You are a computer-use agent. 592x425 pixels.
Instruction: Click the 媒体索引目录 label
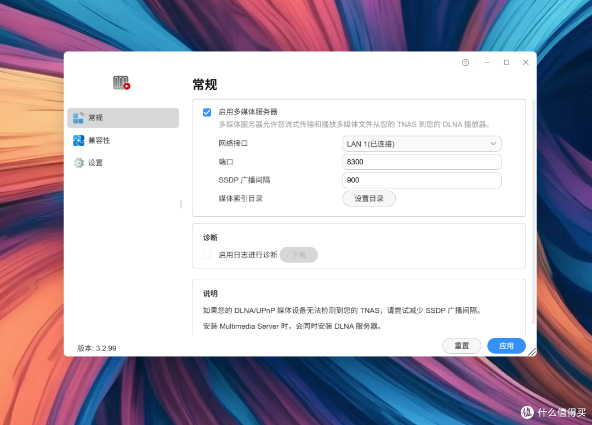tap(241, 199)
